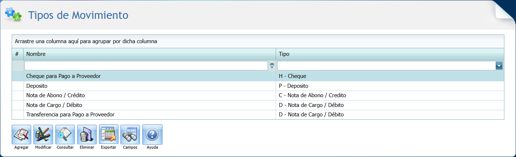Image resolution: width=516 pixels, height=157 pixels.
Task: Click the Agregar icon button
Action: [21, 135]
